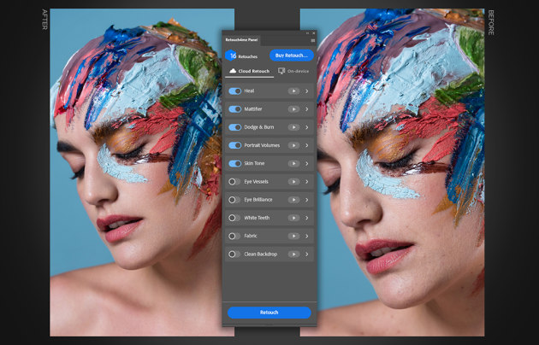The image size is (539, 345).
Task: Click the 'Retouches' counter label
Action: point(248,56)
